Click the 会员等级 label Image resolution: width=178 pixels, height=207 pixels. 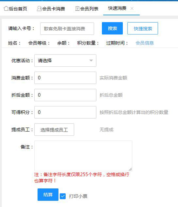(39, 43)
